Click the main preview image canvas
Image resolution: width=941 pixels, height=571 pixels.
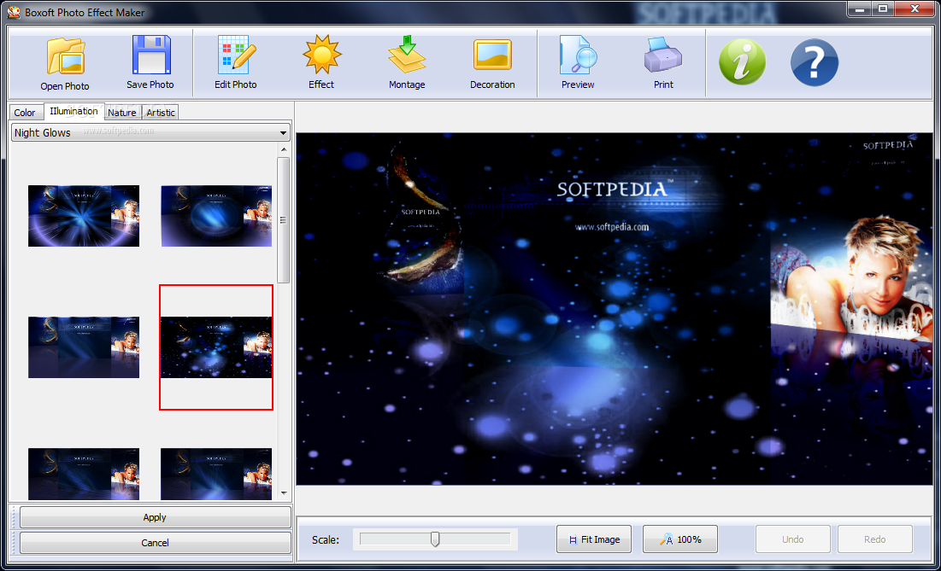(x=614, y=309)
